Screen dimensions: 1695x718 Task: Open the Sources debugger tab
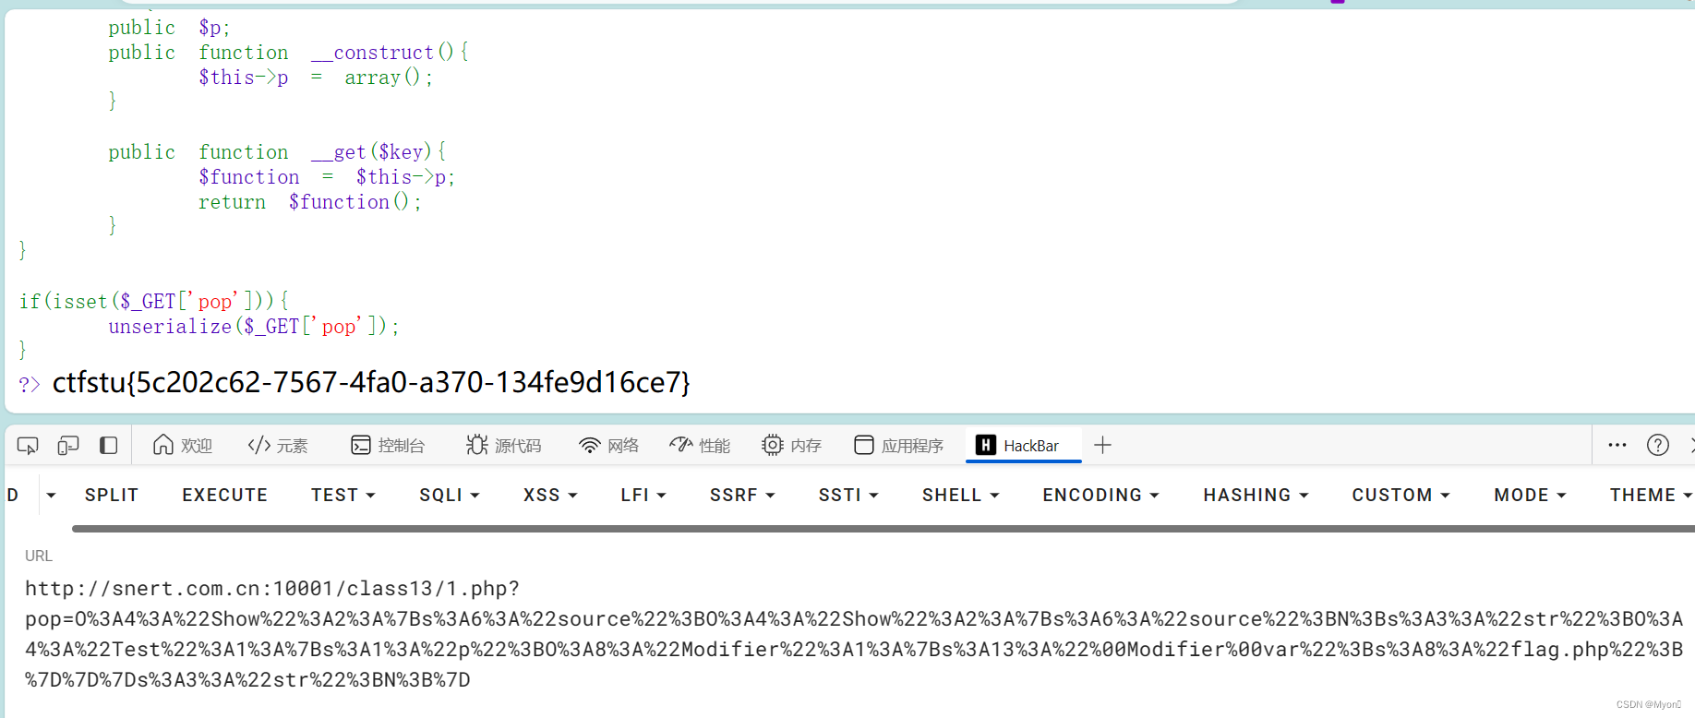[504, 446]
